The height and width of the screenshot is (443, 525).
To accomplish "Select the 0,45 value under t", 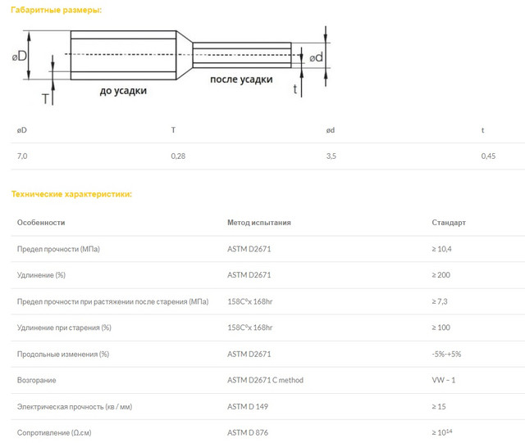I will [x=488, y=156].
